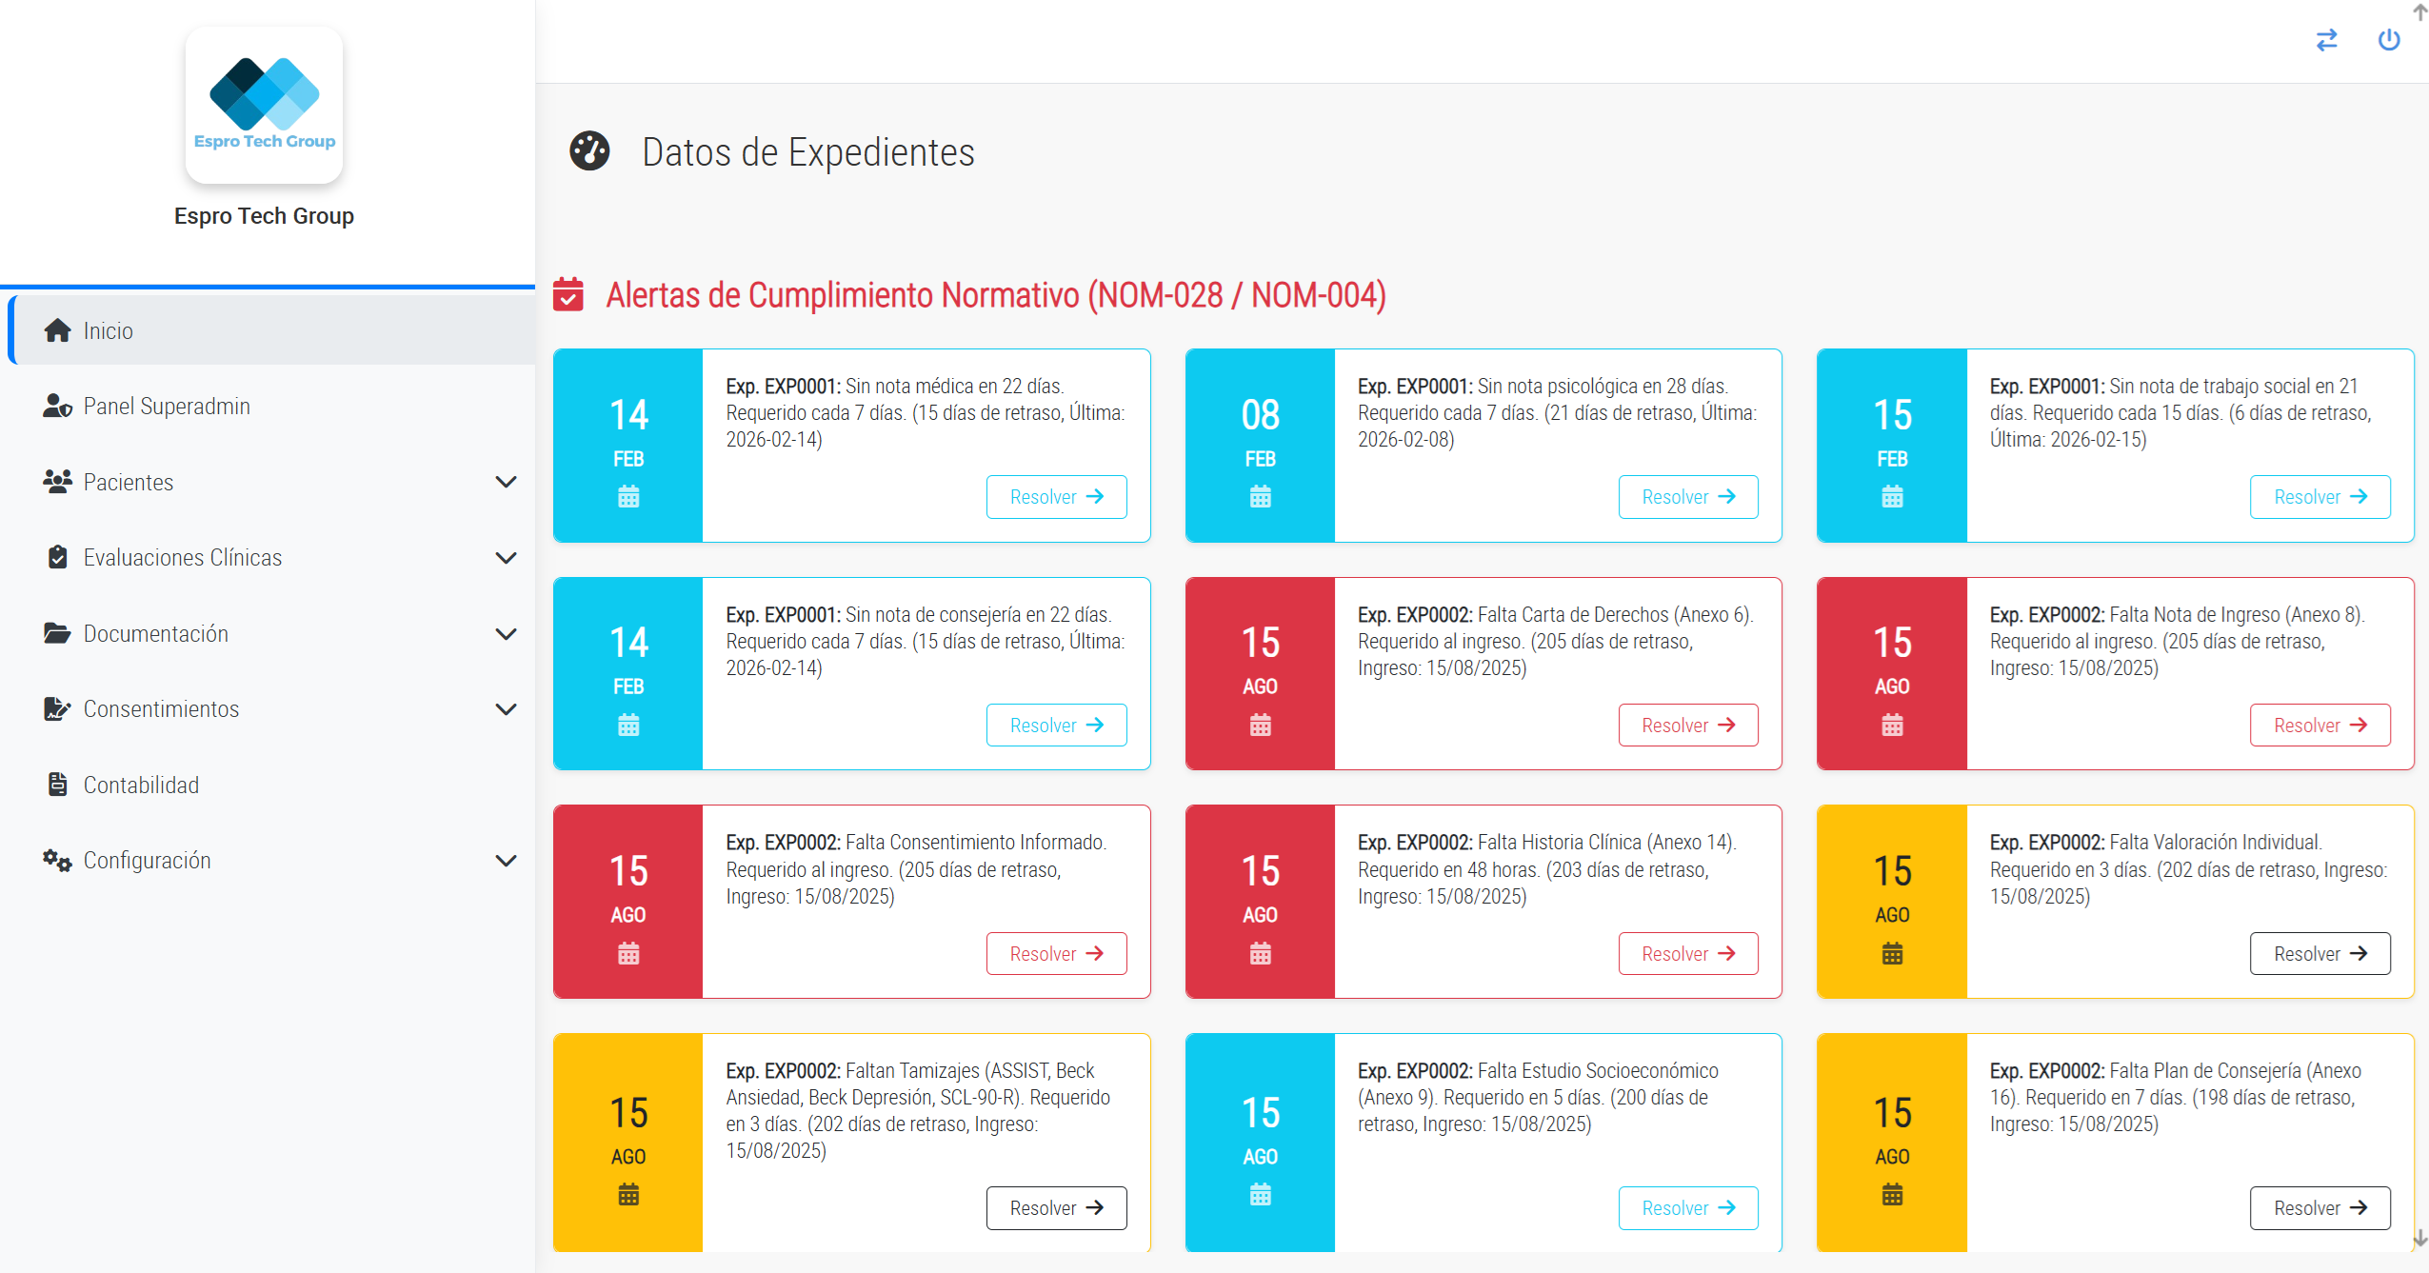The height and width of the screenshot is (1273, 2429).
Task: Click the dashboard gauge icon beside title
Action: click(x=589, y=151)
